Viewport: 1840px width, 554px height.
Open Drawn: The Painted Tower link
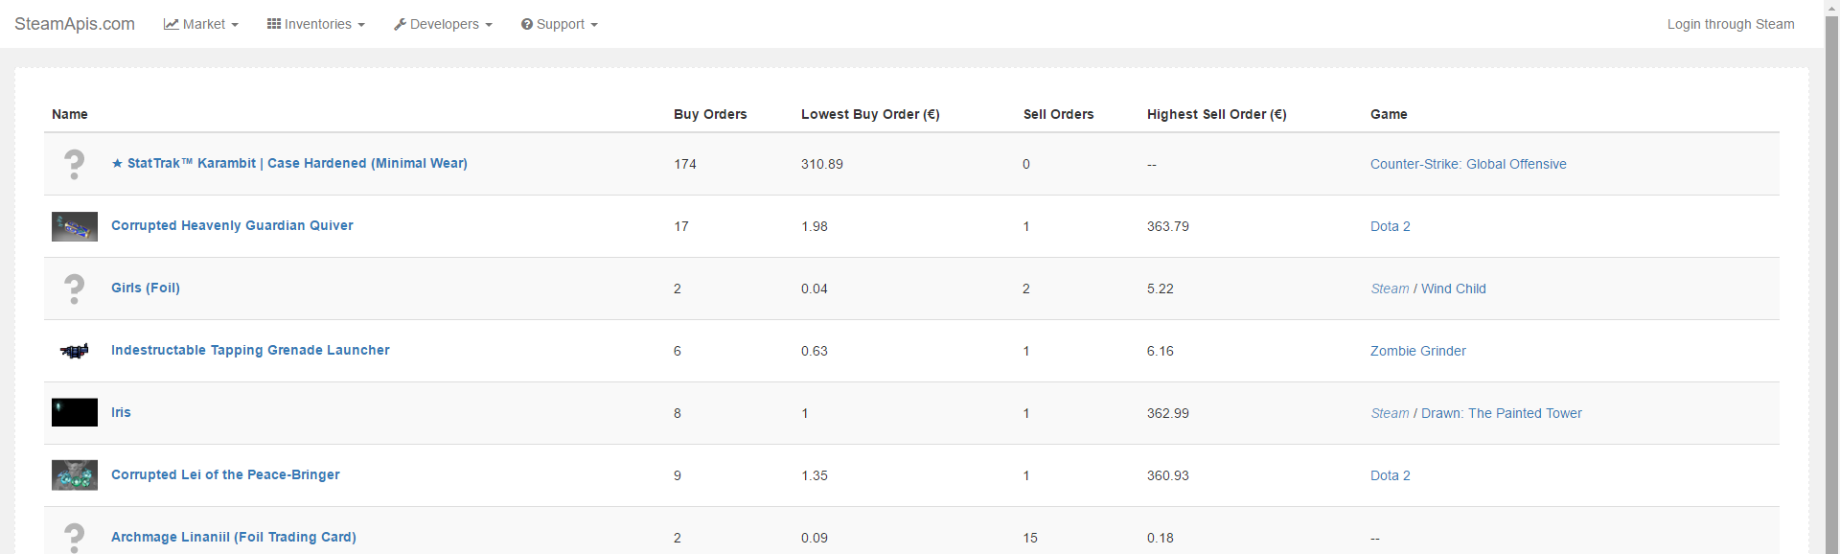coord(1501,413)
